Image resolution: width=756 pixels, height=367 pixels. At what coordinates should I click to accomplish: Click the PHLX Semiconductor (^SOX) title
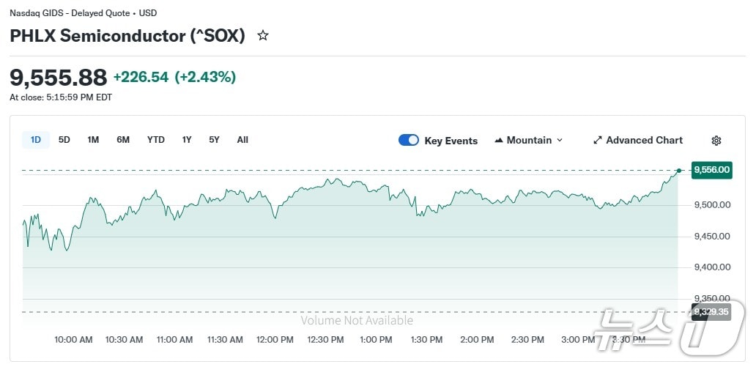click(x=127, y=35)
